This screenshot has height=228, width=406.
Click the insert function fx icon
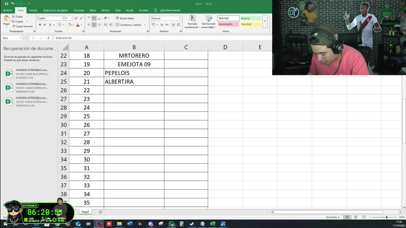pos(49,38)
